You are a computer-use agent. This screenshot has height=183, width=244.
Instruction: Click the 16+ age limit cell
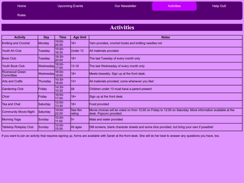[x=80, y=43]
